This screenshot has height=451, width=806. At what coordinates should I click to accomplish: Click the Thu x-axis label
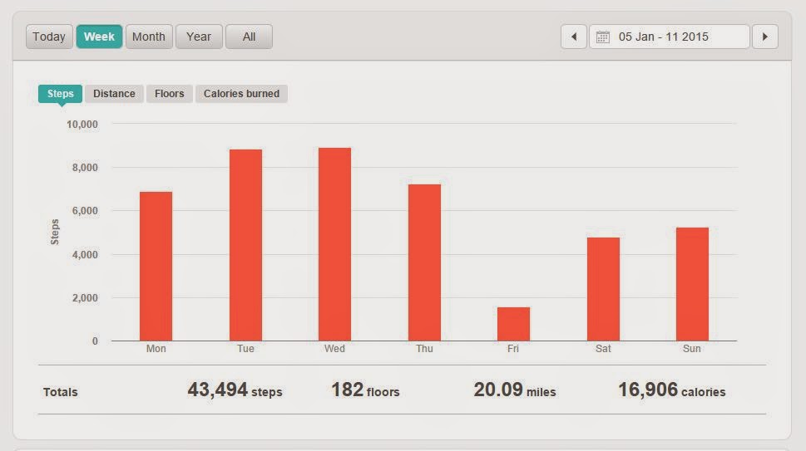point(424,348)
